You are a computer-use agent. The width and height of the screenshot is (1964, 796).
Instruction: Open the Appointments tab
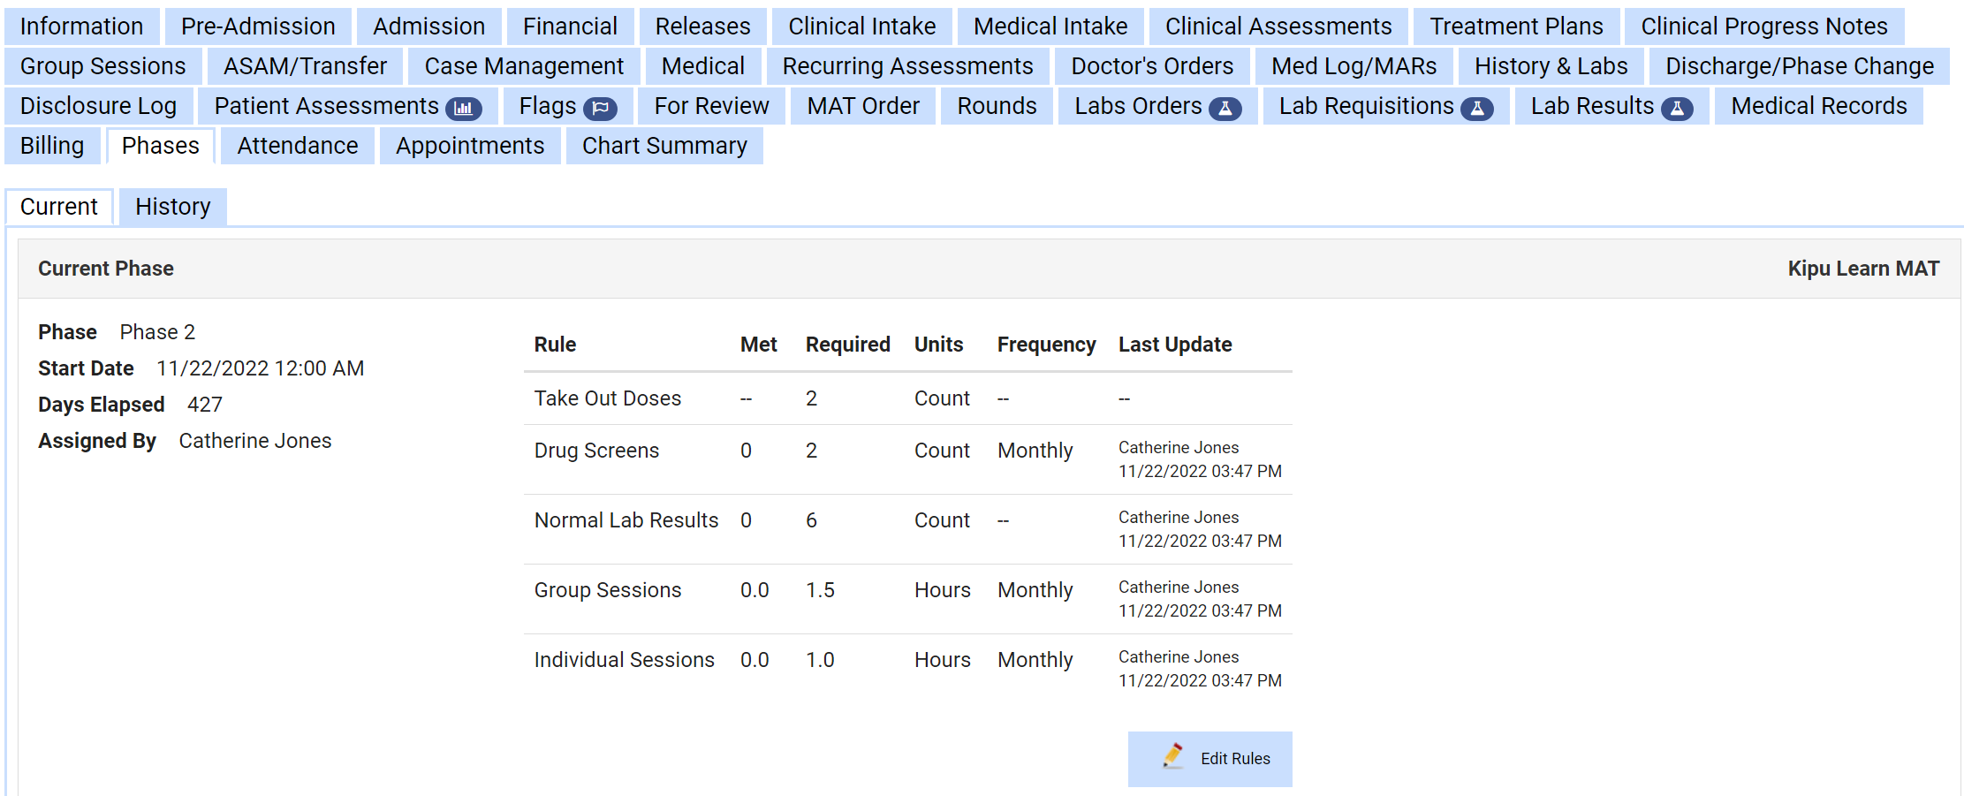[x=469, y=146]
